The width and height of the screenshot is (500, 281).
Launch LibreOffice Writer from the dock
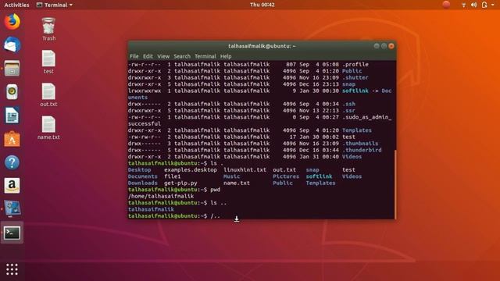[12, 116]
